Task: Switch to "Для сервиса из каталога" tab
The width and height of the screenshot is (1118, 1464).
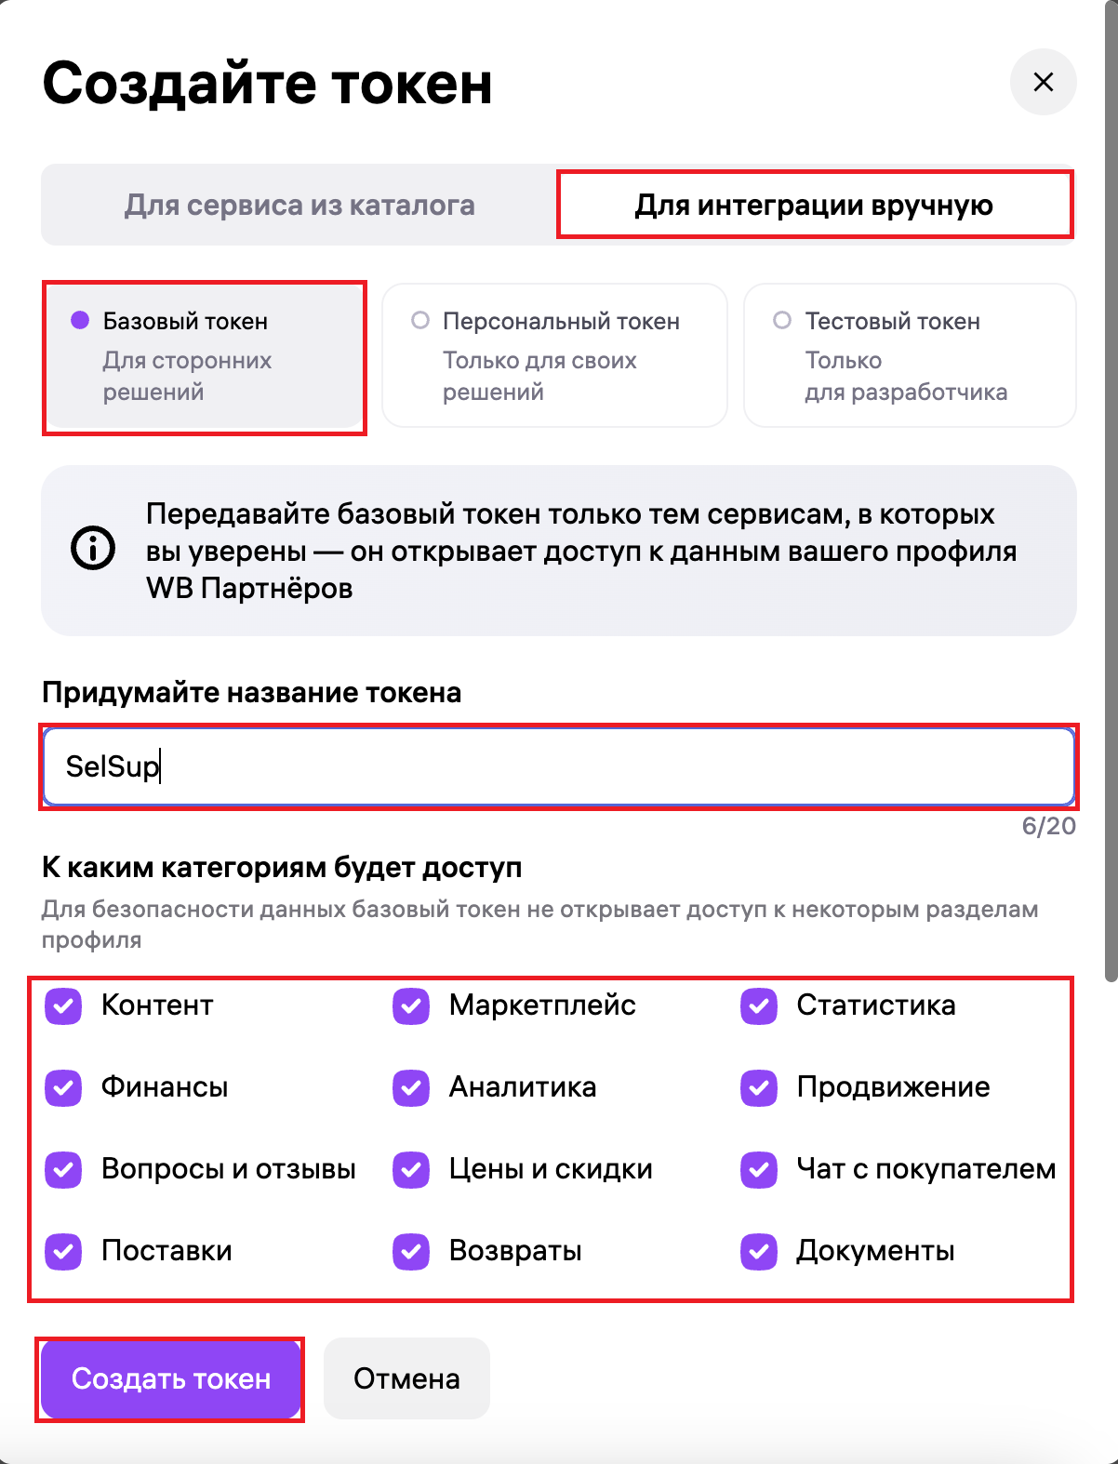Action: 299,205
